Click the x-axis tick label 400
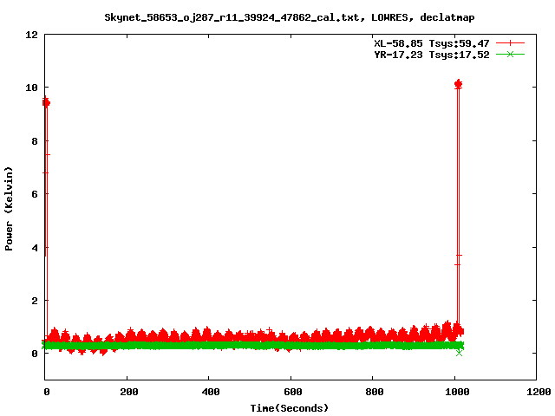 click(x=210, y=392)
